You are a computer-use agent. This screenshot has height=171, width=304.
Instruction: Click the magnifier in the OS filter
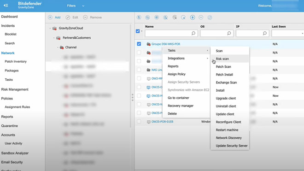point(229,33)
